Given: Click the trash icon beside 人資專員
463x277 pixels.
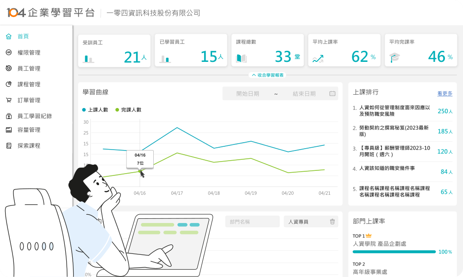Looking at the screenshot, I should (x=332, y=222).
